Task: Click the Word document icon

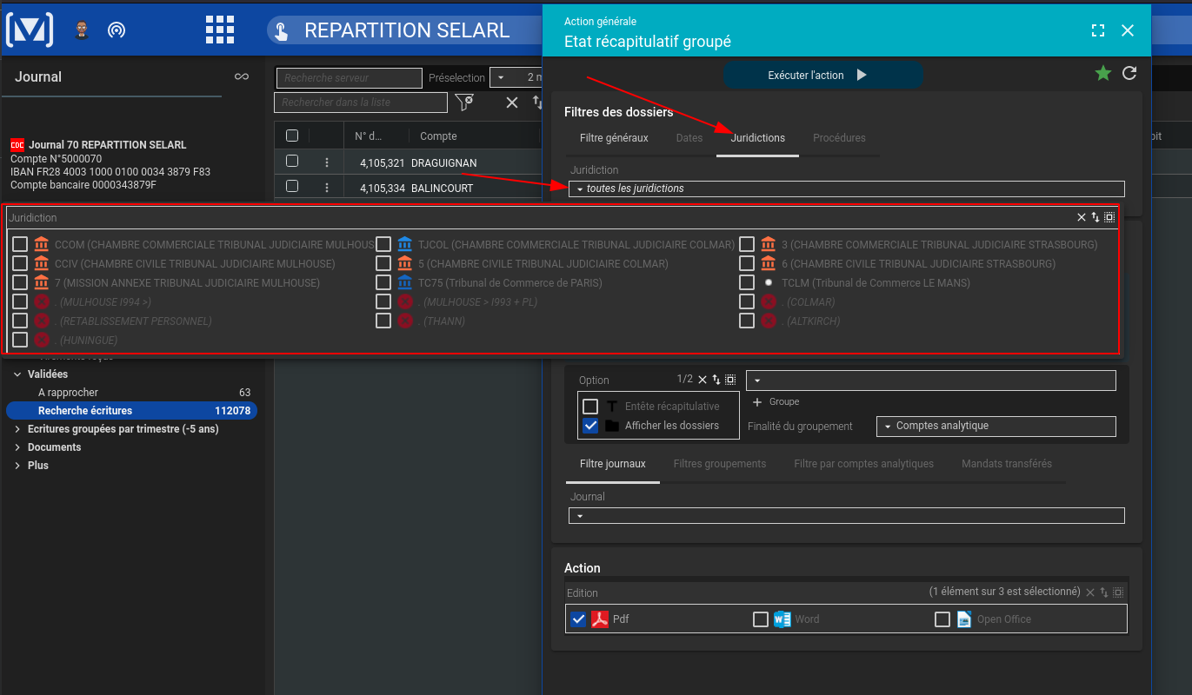Action: pos(782,619)
